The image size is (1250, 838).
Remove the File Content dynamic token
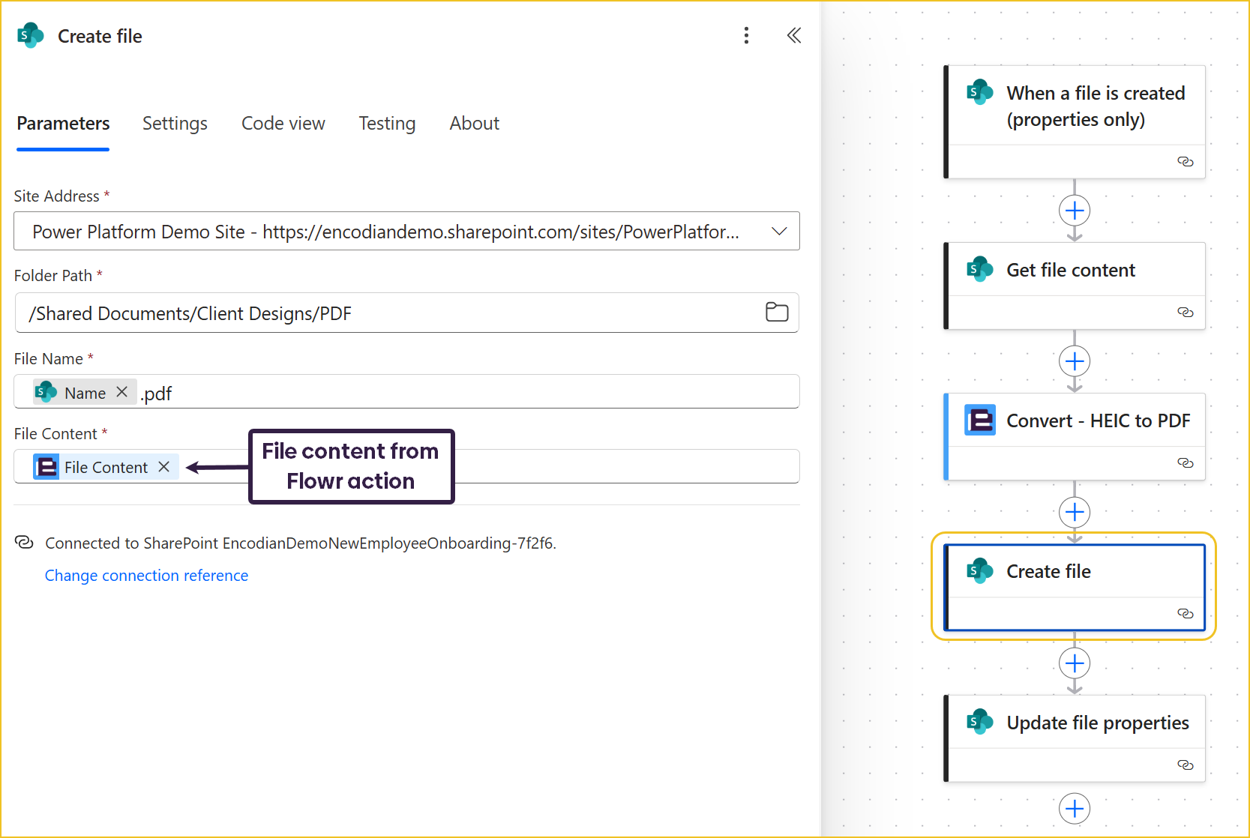pos(164,467)
